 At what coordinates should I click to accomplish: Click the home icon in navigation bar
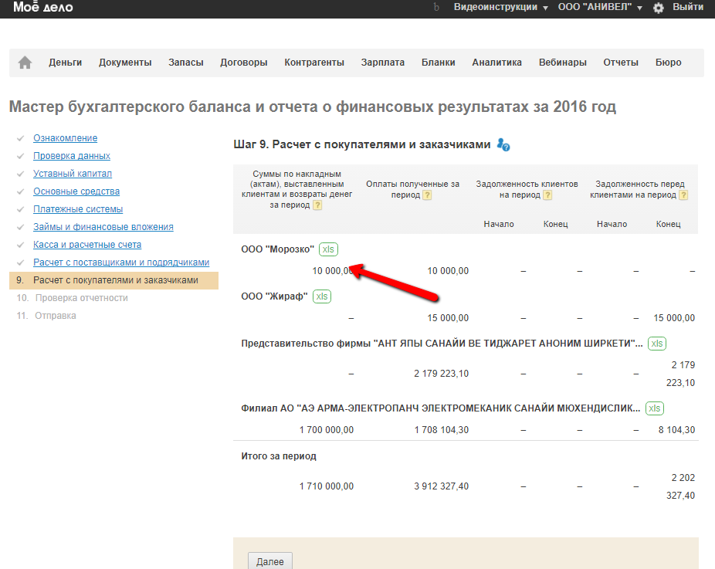coord(25,63)
